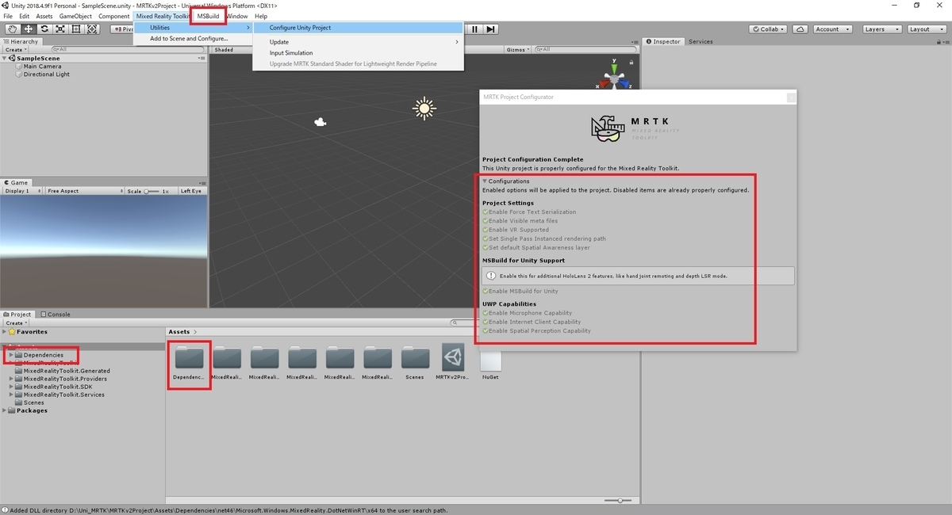Open the Display 1 dropdown in Game view
The width and height of the screenshot is (952, 515).
[x=22, y=191]
